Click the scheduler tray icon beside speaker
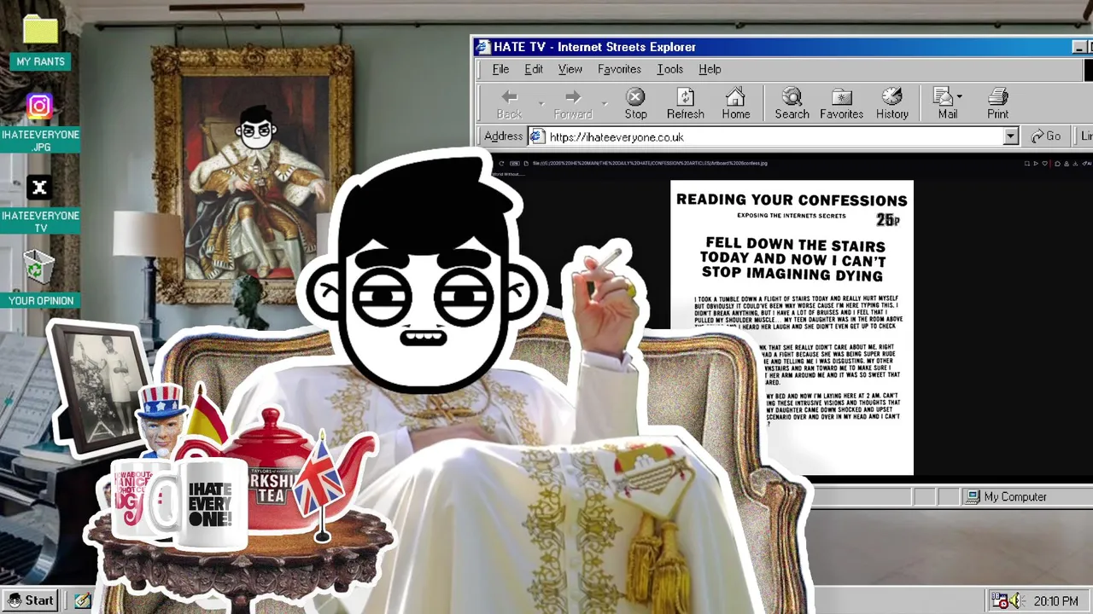The image size is (1093, 614). (1000, 601)
